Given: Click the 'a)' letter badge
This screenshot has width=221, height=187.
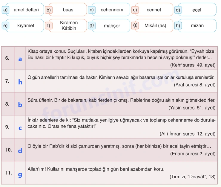Looking at the screenshot, I should [x=5, y=10].
